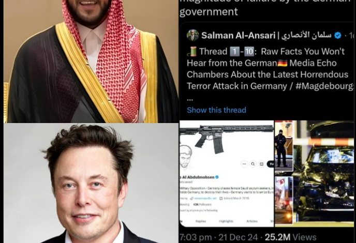Viewport: 356px width, 243px height.
Task: Click the 43K Followers count
Action: (x=202, y=204)
